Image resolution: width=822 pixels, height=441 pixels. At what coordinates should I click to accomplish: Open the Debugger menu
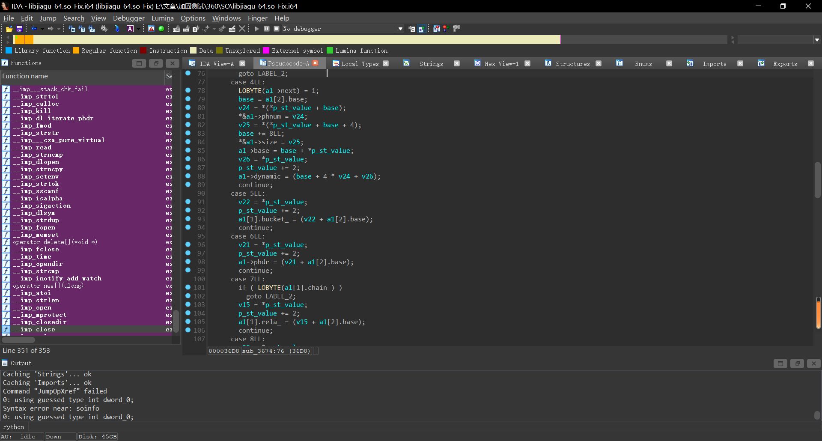click(x=129, y=18)
